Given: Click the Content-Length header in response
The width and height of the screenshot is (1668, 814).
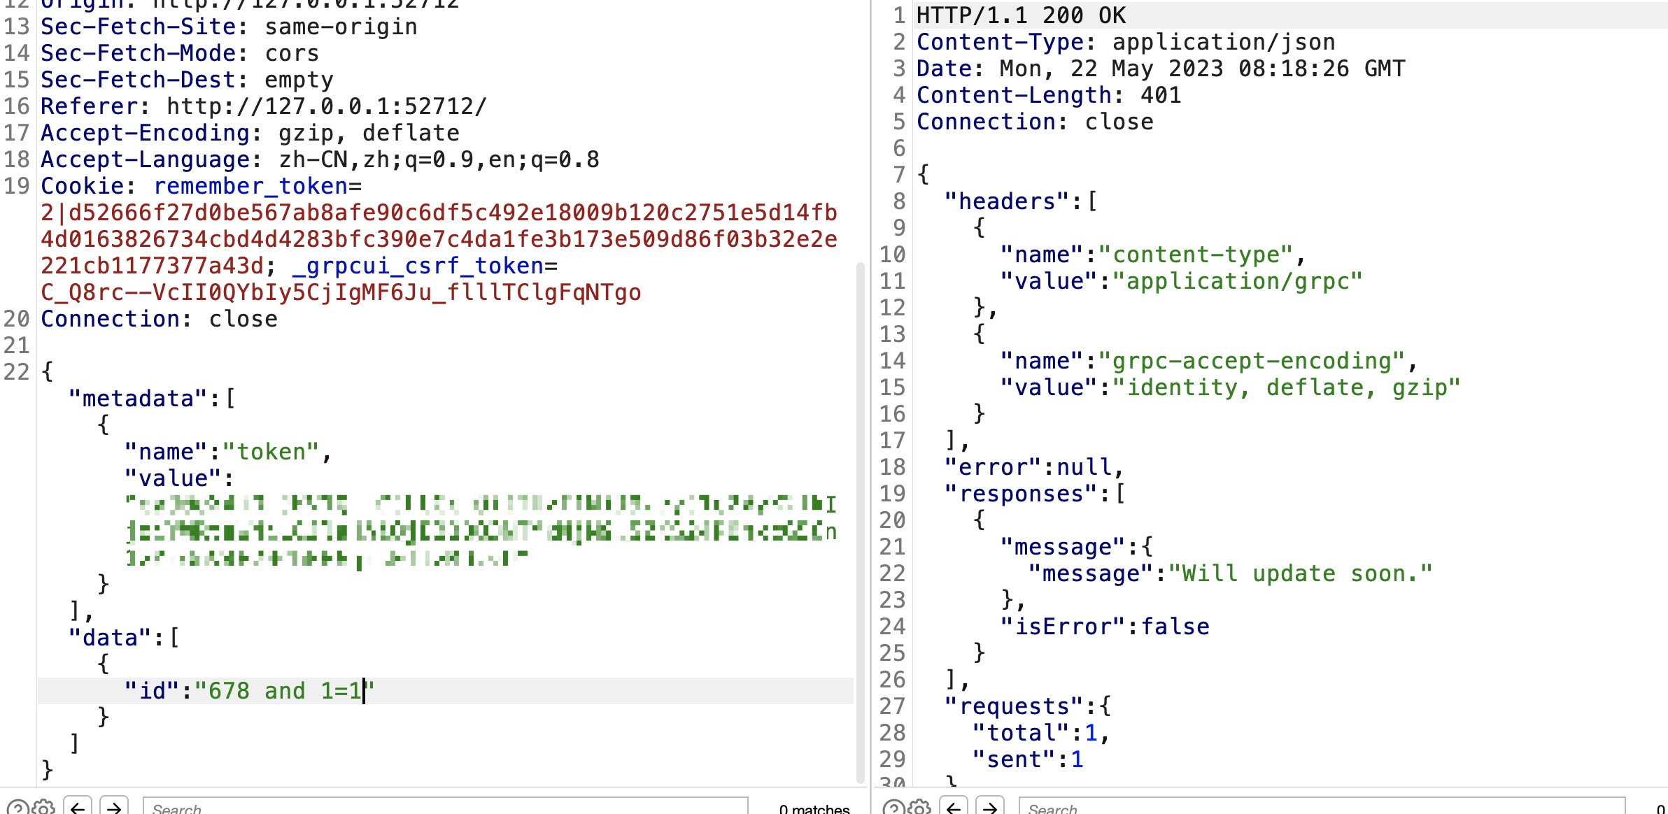Looking at the screenshot, I should click(x=1014, y=95).
